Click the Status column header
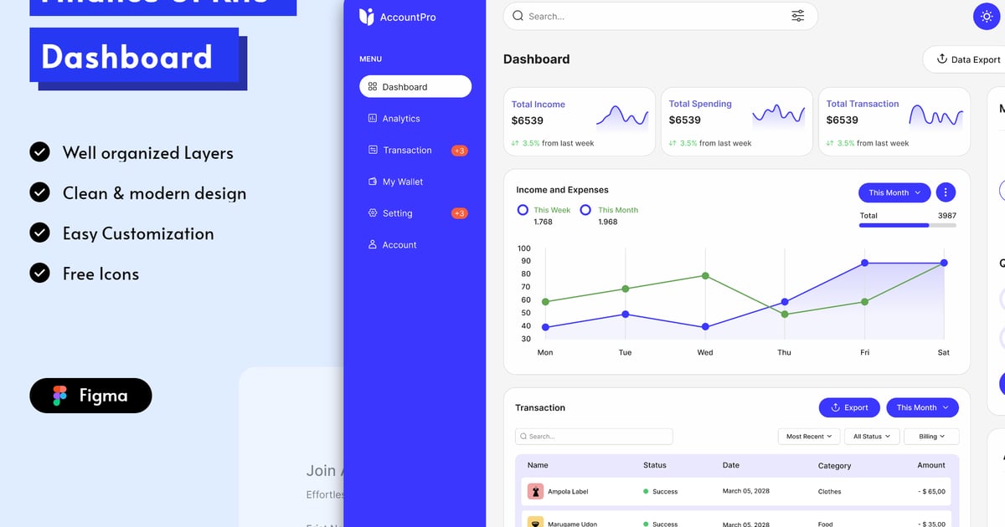This screenshot has height=527, width=1005. [655, 465]
